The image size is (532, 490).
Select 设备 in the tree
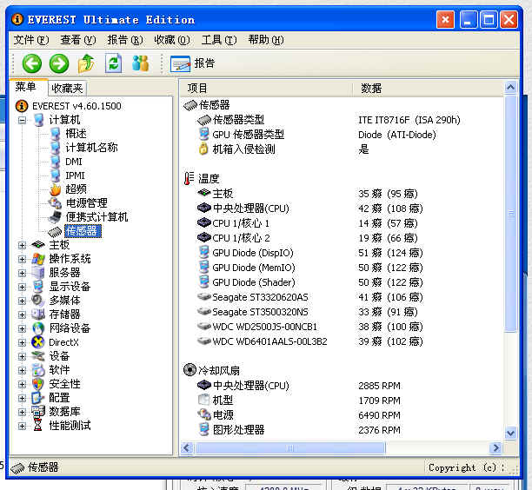click(x=59, y=356)
